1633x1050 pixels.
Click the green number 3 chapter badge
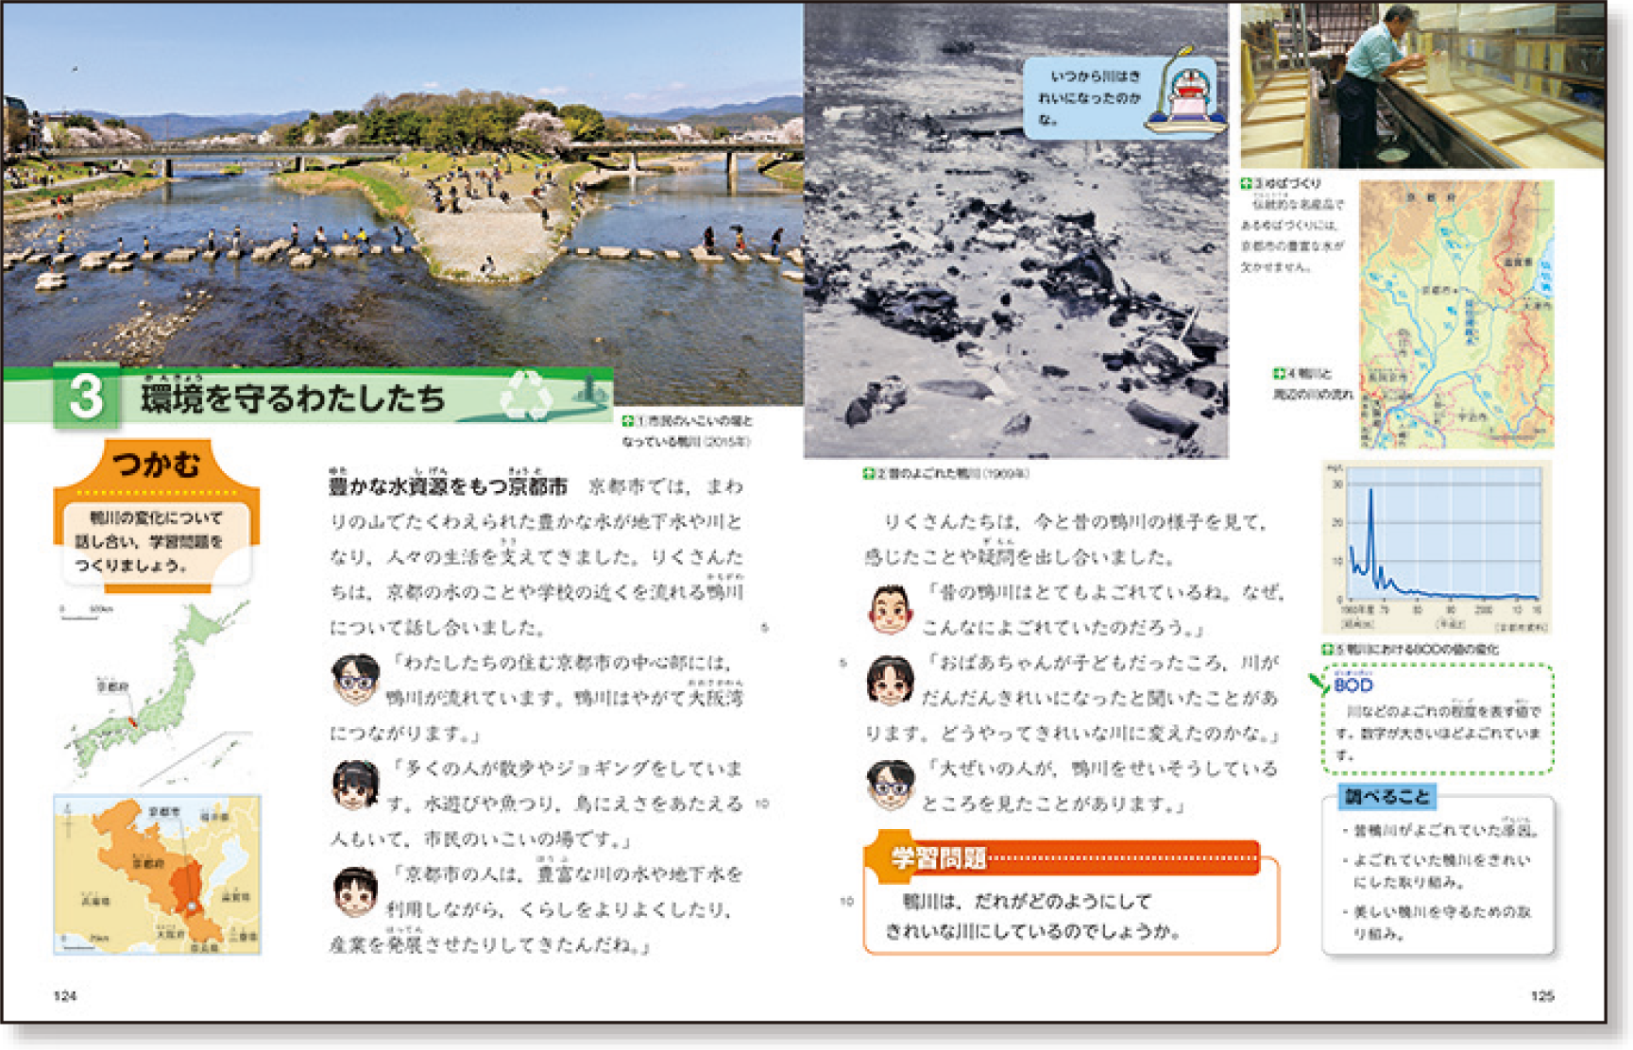87,397
